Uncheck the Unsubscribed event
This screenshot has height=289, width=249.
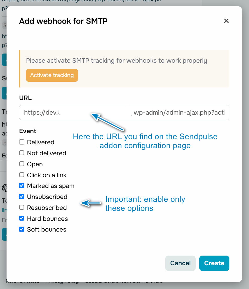tap(21, 197)
